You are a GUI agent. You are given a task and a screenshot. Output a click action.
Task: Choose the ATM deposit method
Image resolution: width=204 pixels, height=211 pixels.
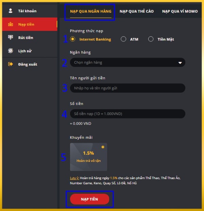(123, 39)
